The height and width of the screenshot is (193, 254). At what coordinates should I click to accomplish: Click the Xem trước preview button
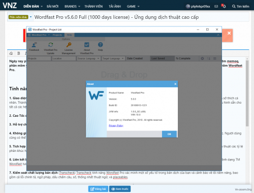click(120, 189)
